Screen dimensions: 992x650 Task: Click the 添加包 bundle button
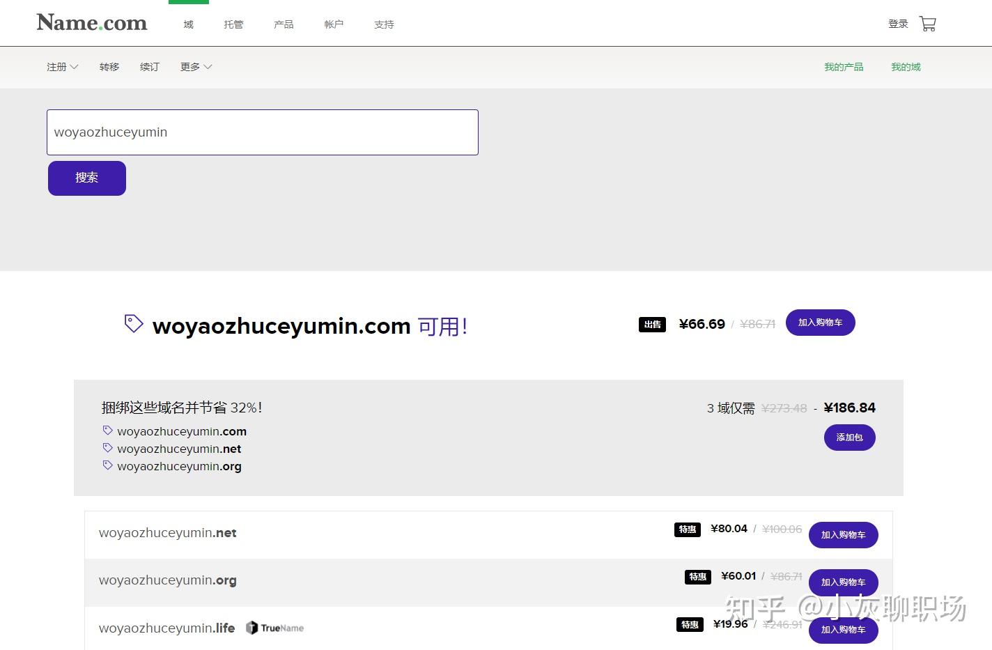849,437
